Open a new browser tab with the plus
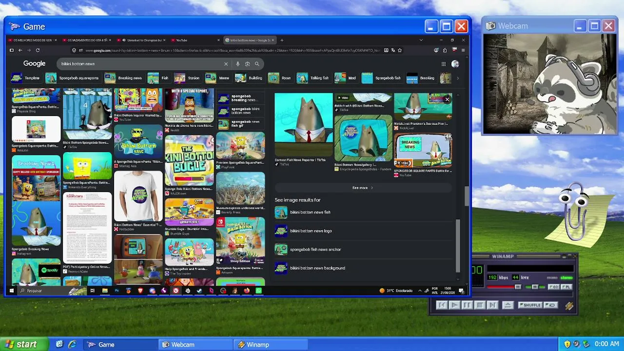Screen dimensions: 624x351 [x=282, y=40]
